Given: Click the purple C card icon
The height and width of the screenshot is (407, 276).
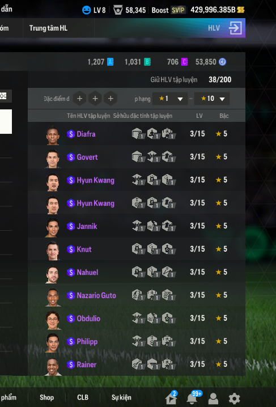Looking at the screenshot, I should pyautogui.click(x=184, y=62).
